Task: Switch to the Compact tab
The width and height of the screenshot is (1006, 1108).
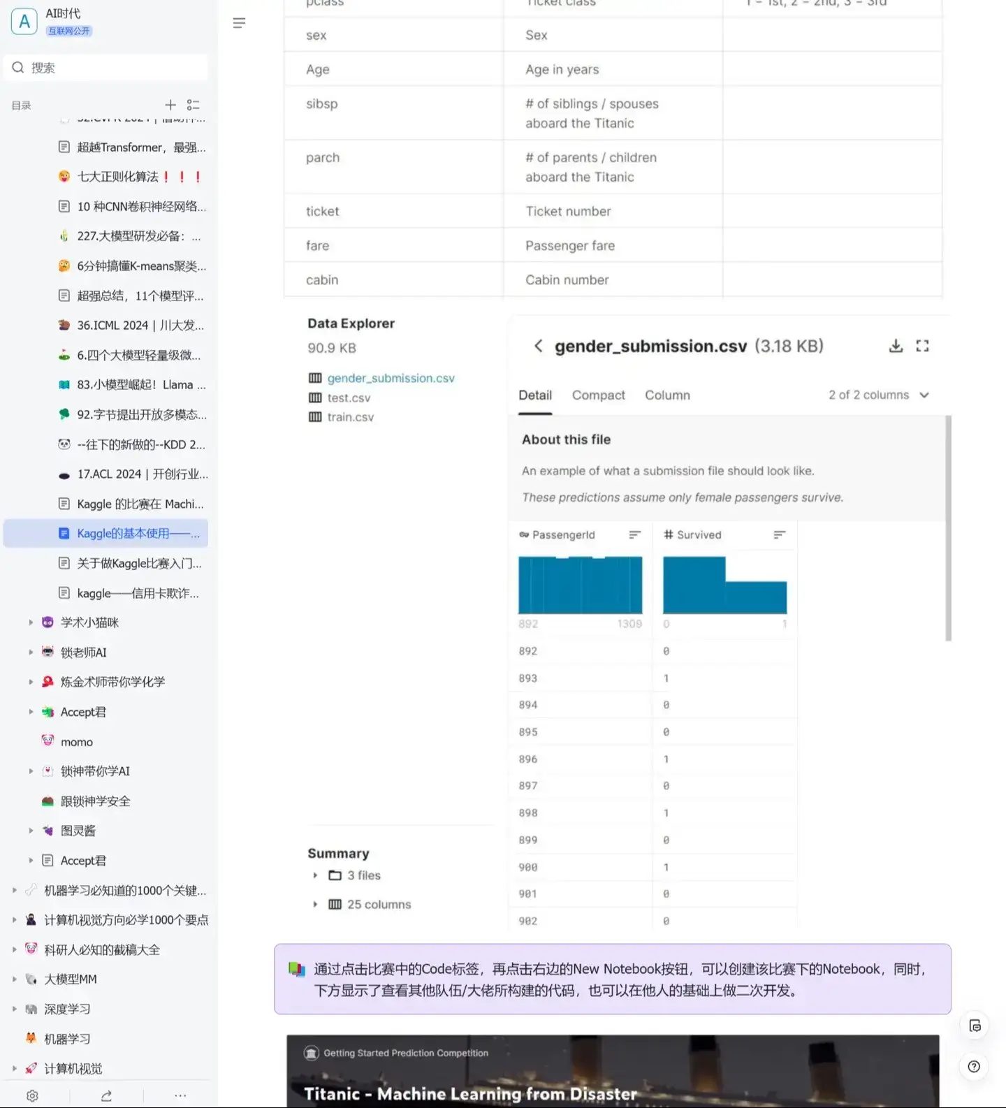Action: click(x=599, y=395)
